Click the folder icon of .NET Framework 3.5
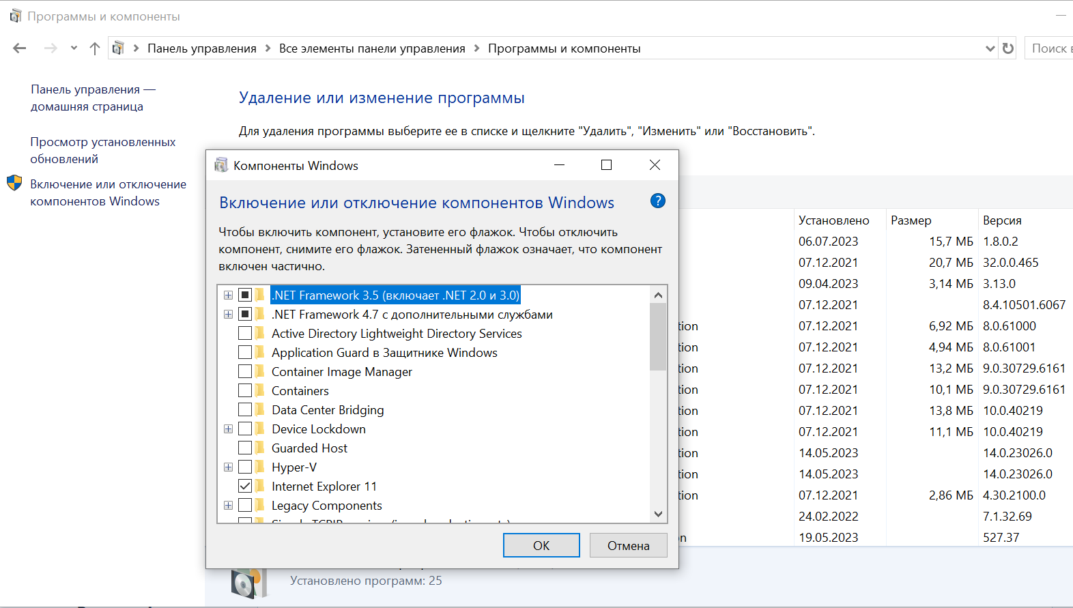Image resolution: width=1073 pixels, height=608 pixels. [260, 295]
